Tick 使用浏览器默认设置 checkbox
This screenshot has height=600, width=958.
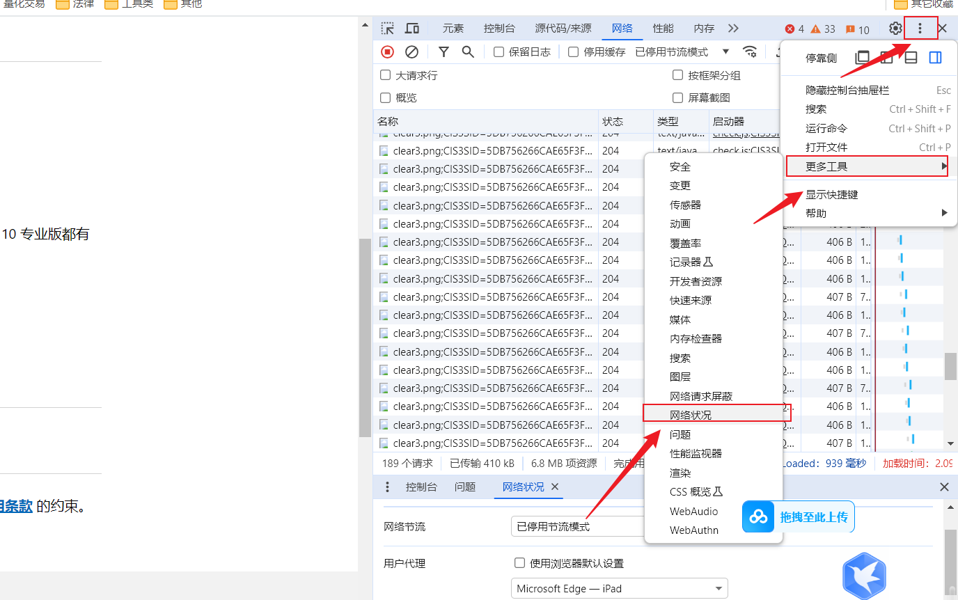coord(519,563)
